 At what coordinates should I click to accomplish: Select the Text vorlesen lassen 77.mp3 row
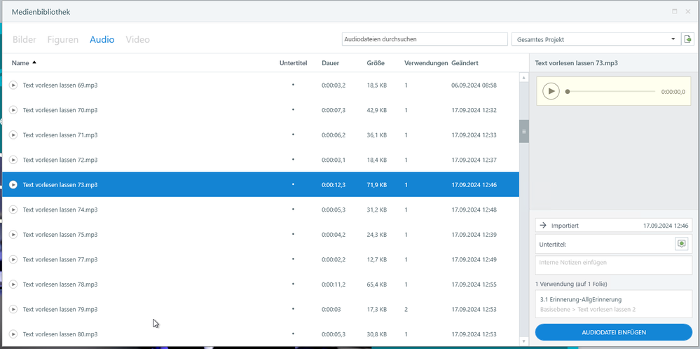(140, 259)
